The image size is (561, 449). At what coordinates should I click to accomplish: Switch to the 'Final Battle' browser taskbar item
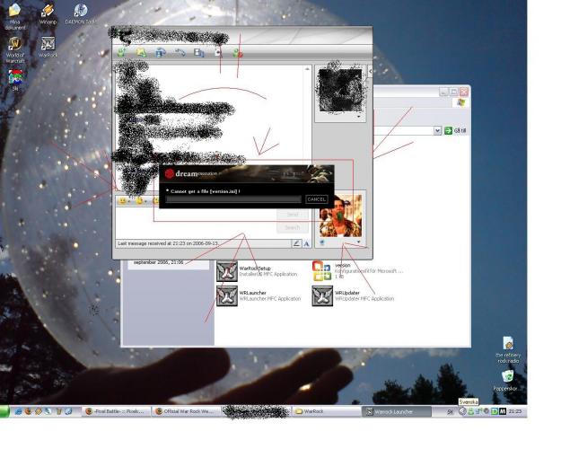coord(116,411)
